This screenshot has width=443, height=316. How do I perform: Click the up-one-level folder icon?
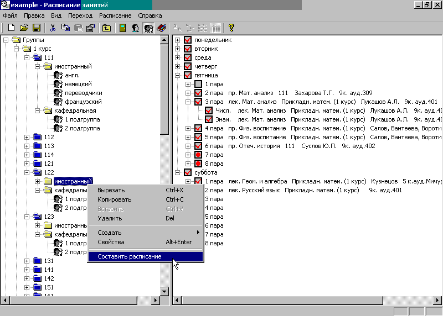click(106, 28)
